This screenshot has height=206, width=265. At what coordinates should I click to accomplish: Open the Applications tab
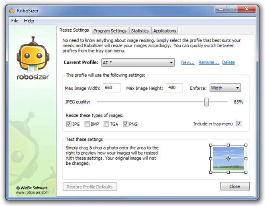point(165,31)
